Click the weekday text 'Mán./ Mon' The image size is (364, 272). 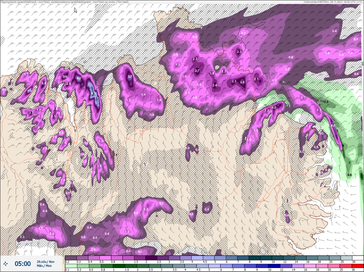point(44,266)
